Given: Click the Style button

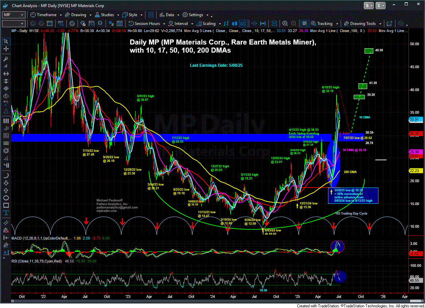Looking at the screenshot, I should 129,15.
